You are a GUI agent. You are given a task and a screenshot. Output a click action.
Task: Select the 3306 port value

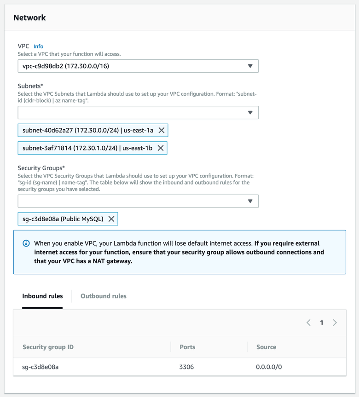click(x=186, y=367)
